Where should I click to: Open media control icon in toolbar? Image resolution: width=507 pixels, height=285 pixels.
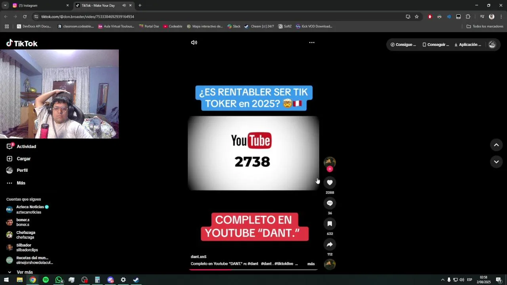click(482, 17)
